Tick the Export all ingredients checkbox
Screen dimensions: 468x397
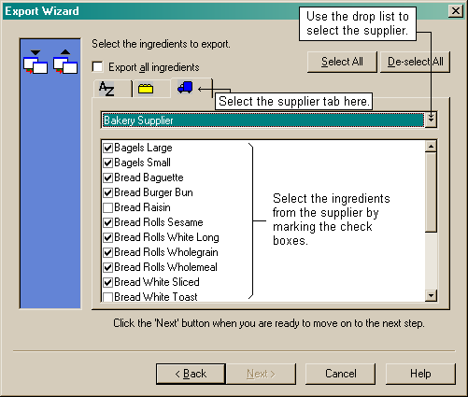click(x=98, y=67)
